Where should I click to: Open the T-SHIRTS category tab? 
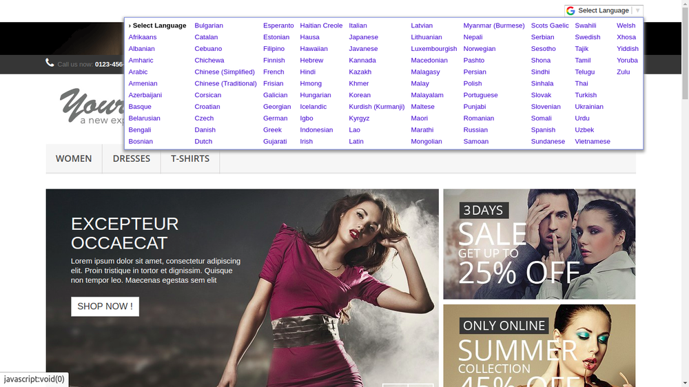coord(190,158)
